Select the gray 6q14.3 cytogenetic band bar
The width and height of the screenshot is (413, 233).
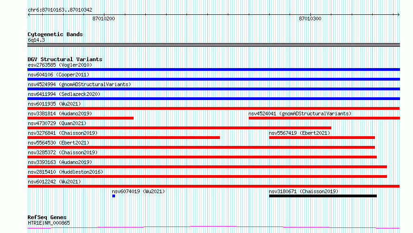[213, 45]
